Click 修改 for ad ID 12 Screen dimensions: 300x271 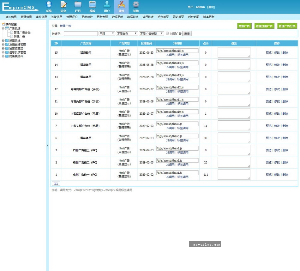(x=277, y=89)
